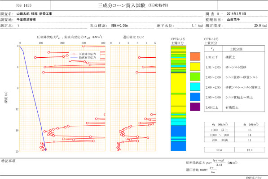Click the green silt legend swatch
Viewport: 268px width, 179px height.
tap(195, 77)
